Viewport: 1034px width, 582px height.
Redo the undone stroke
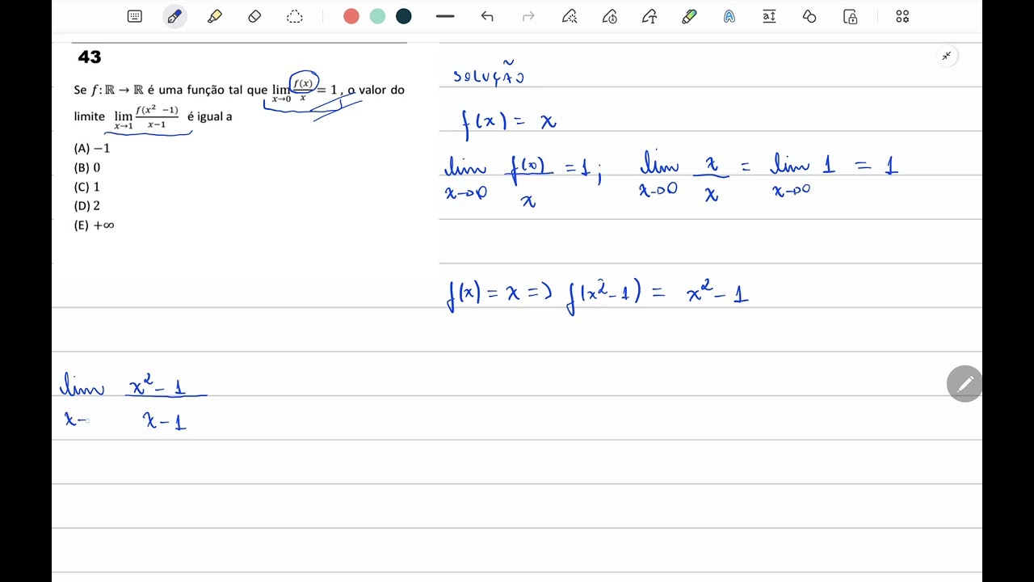coord(528,16)
